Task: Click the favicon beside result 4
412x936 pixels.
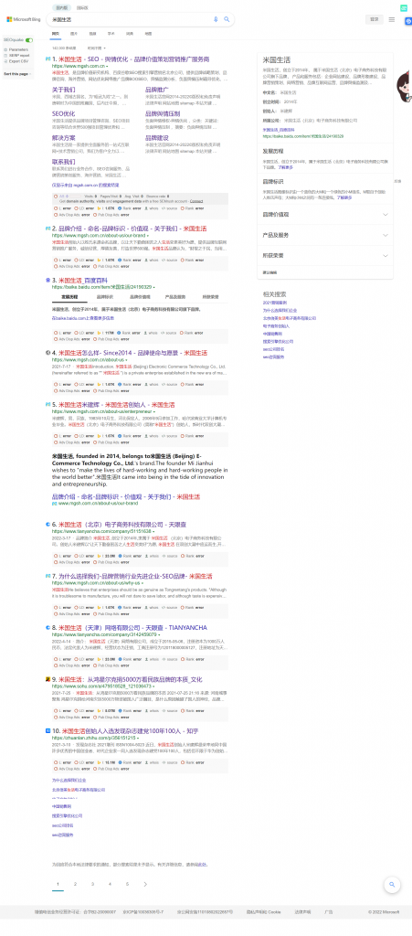Action: (48, 353)
